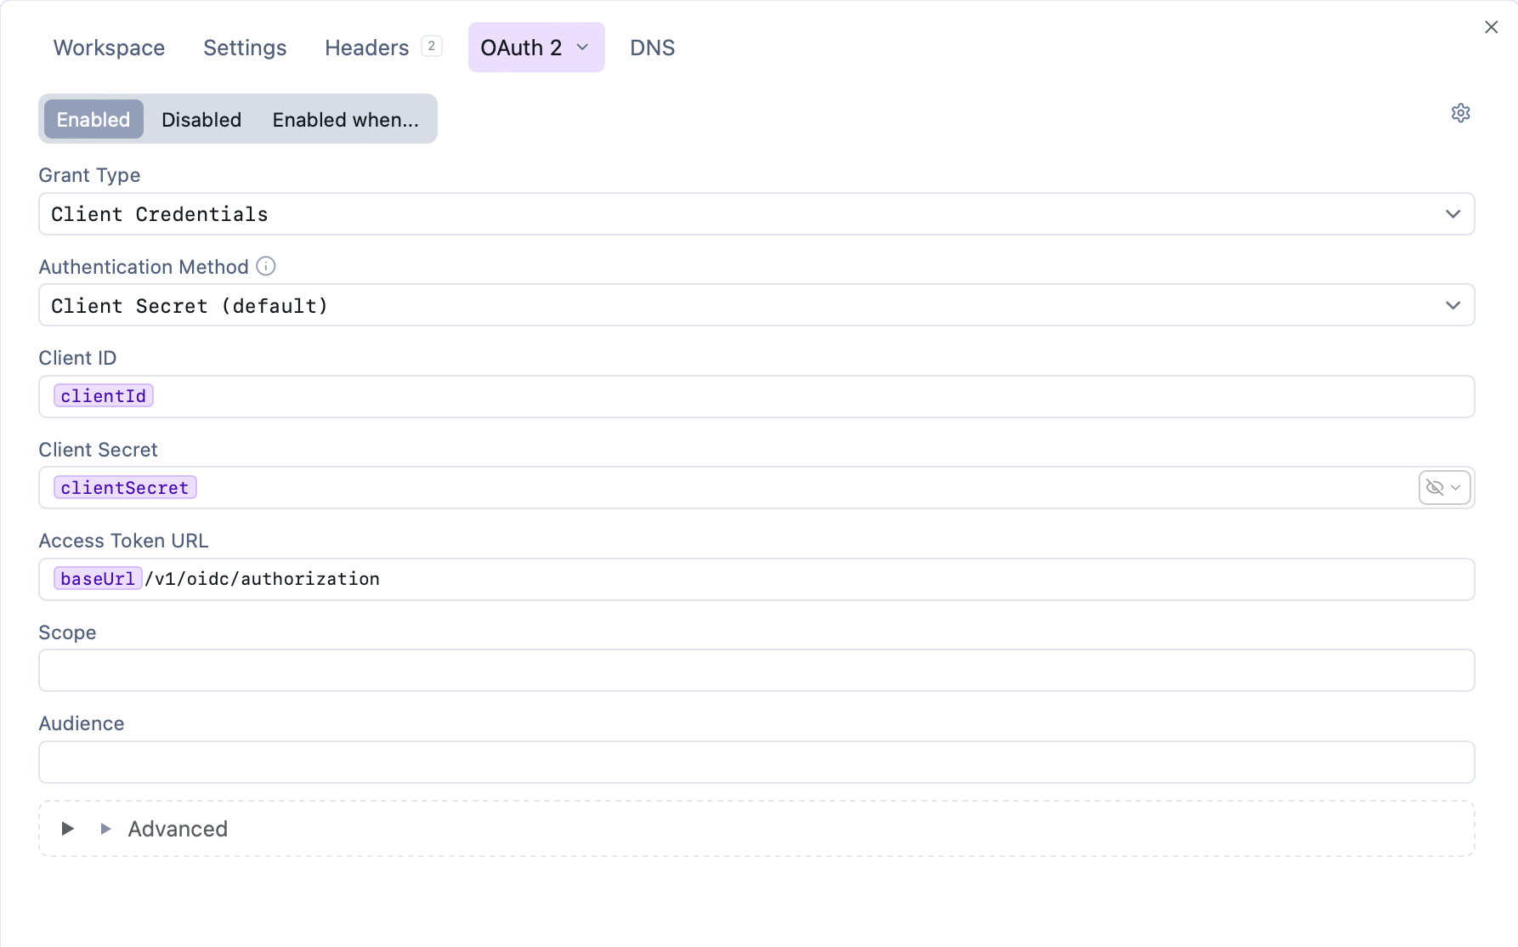Viewport: 1518px width, 947px height.
Task: Choose the Enabled when... option
Action: (345, 119)
